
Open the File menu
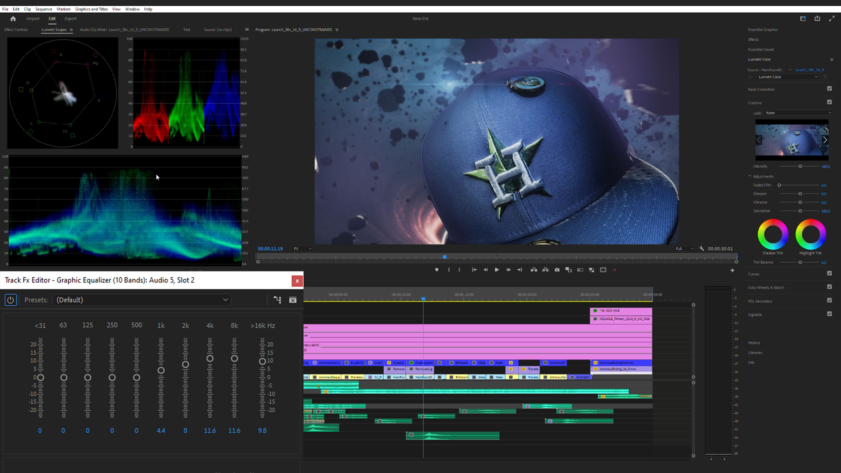pyautogui.click(x=5, y=9)
